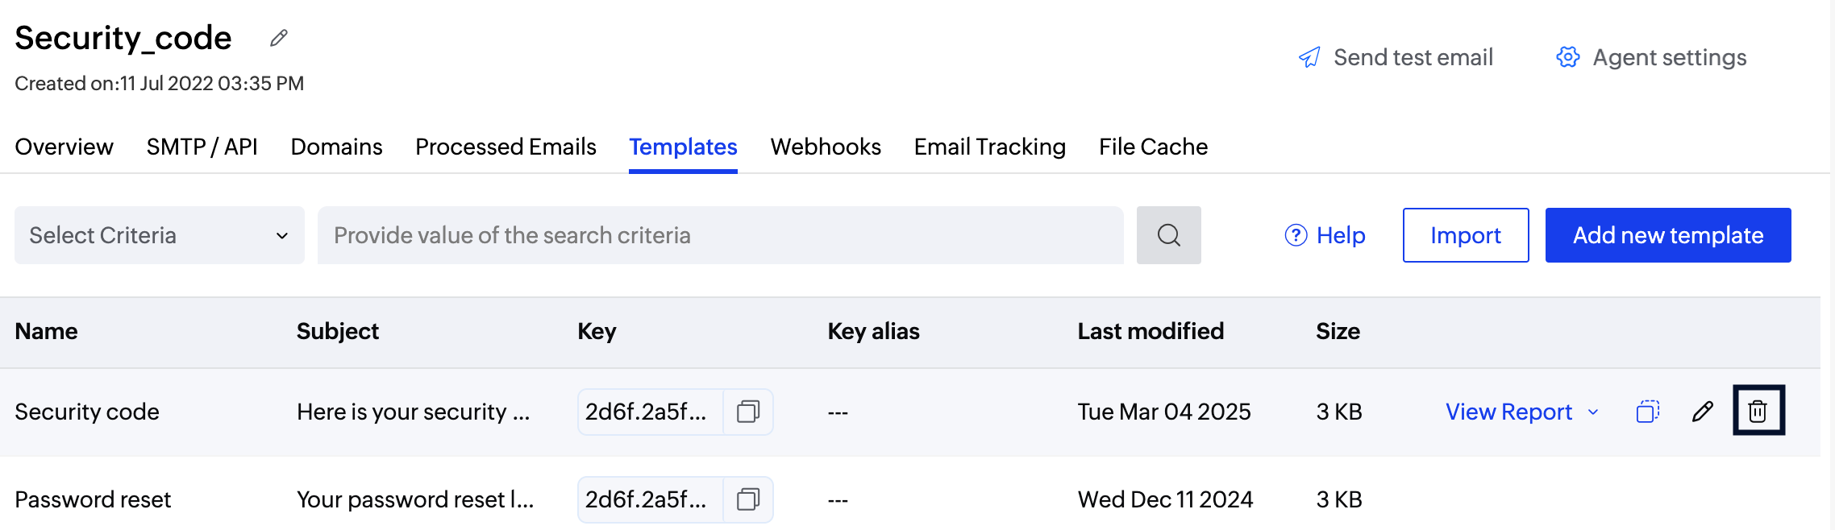Open the Select Criteria dropdown
The height and width of the screenshot is (530, 1835).
tap(159, 235)
